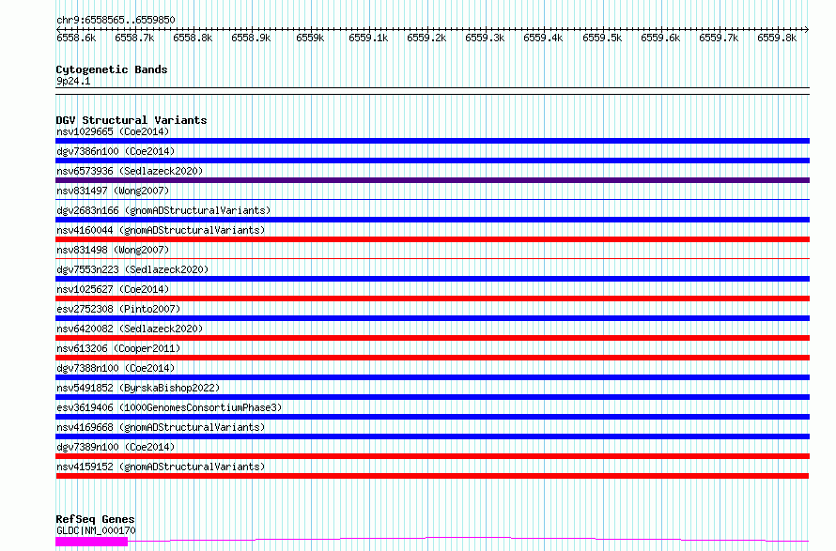Open the DGV Structural Variants track title

click(x=132, y=120)
